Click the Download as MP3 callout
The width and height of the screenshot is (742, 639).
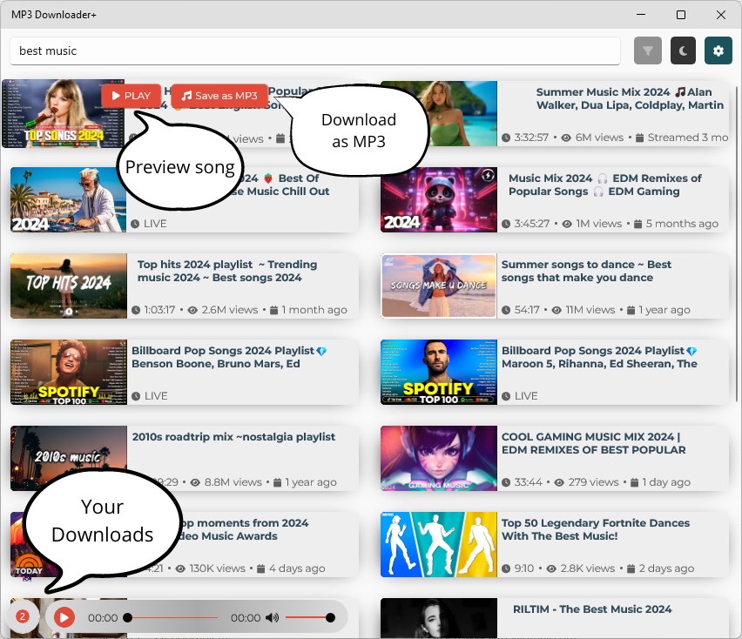(358, 130)
